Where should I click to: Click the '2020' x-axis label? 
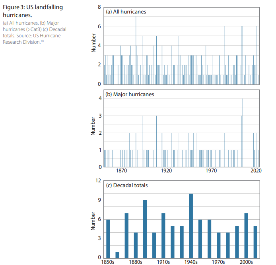pos(256,170)
